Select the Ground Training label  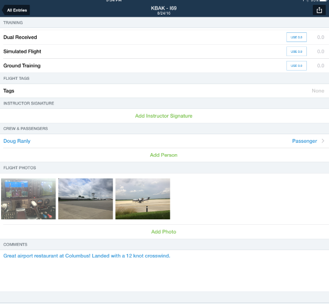click(x=22, y=66)
